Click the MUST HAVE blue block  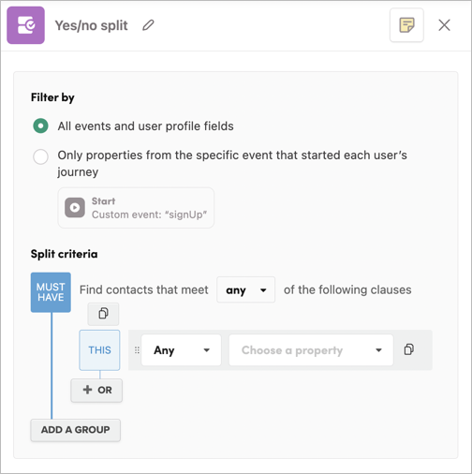click(x=51, y=292)
